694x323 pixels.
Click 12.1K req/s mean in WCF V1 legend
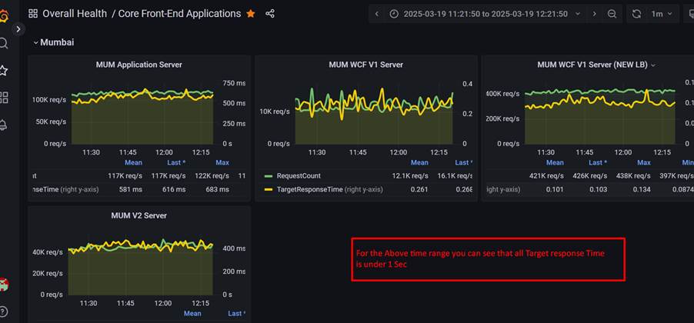[x=410, y=175]
